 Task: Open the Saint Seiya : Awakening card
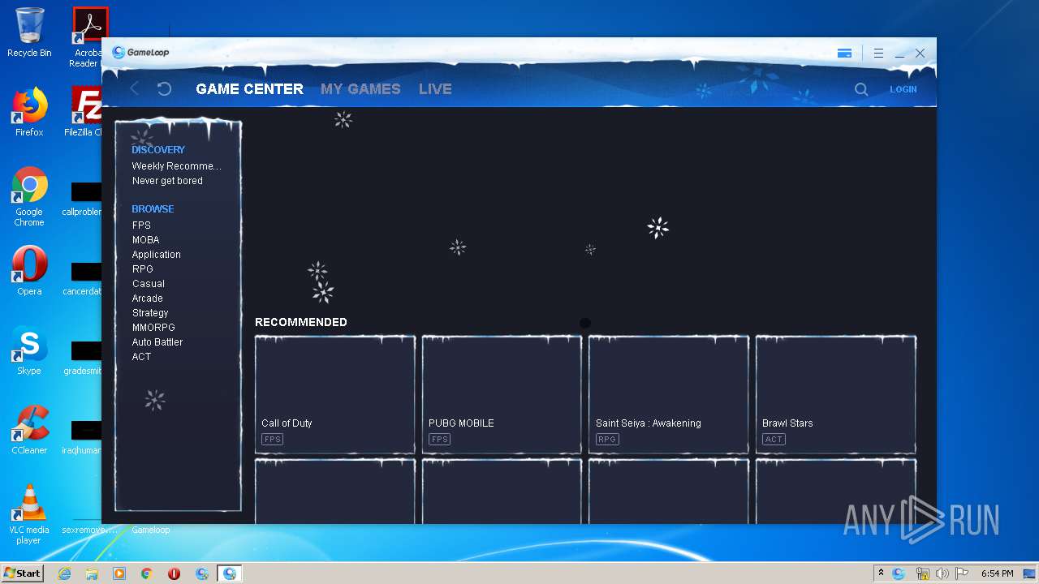coord(669,394)
